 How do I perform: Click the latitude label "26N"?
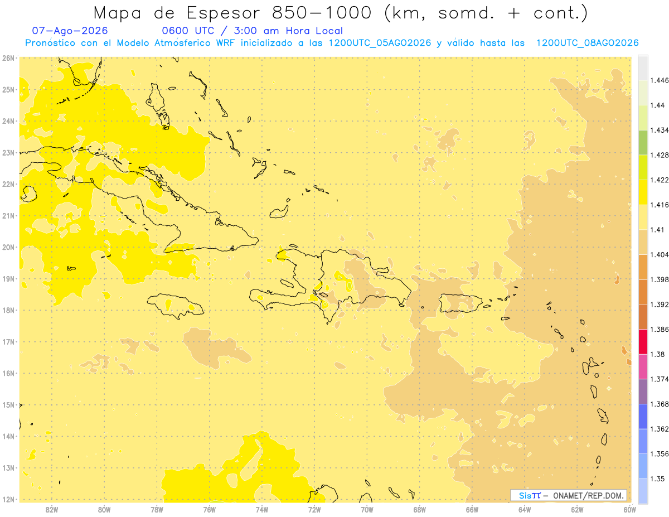(8, 58)
